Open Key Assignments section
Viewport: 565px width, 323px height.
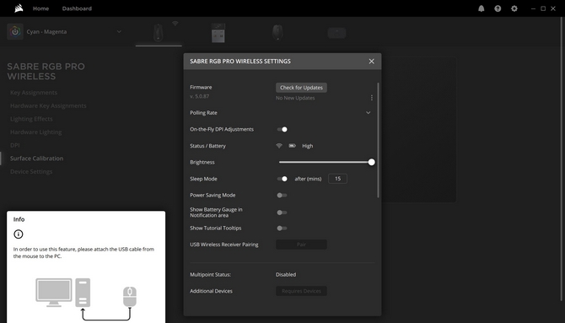[x=34, y=93]
